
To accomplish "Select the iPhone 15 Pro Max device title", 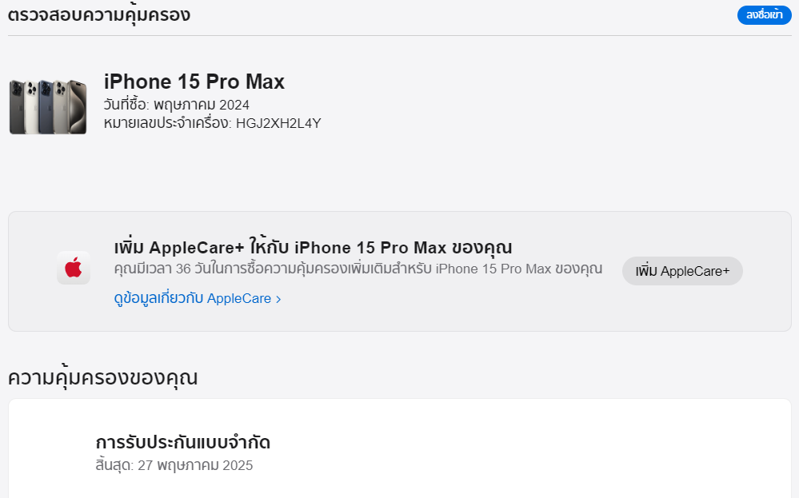I will tap(194, 82).
